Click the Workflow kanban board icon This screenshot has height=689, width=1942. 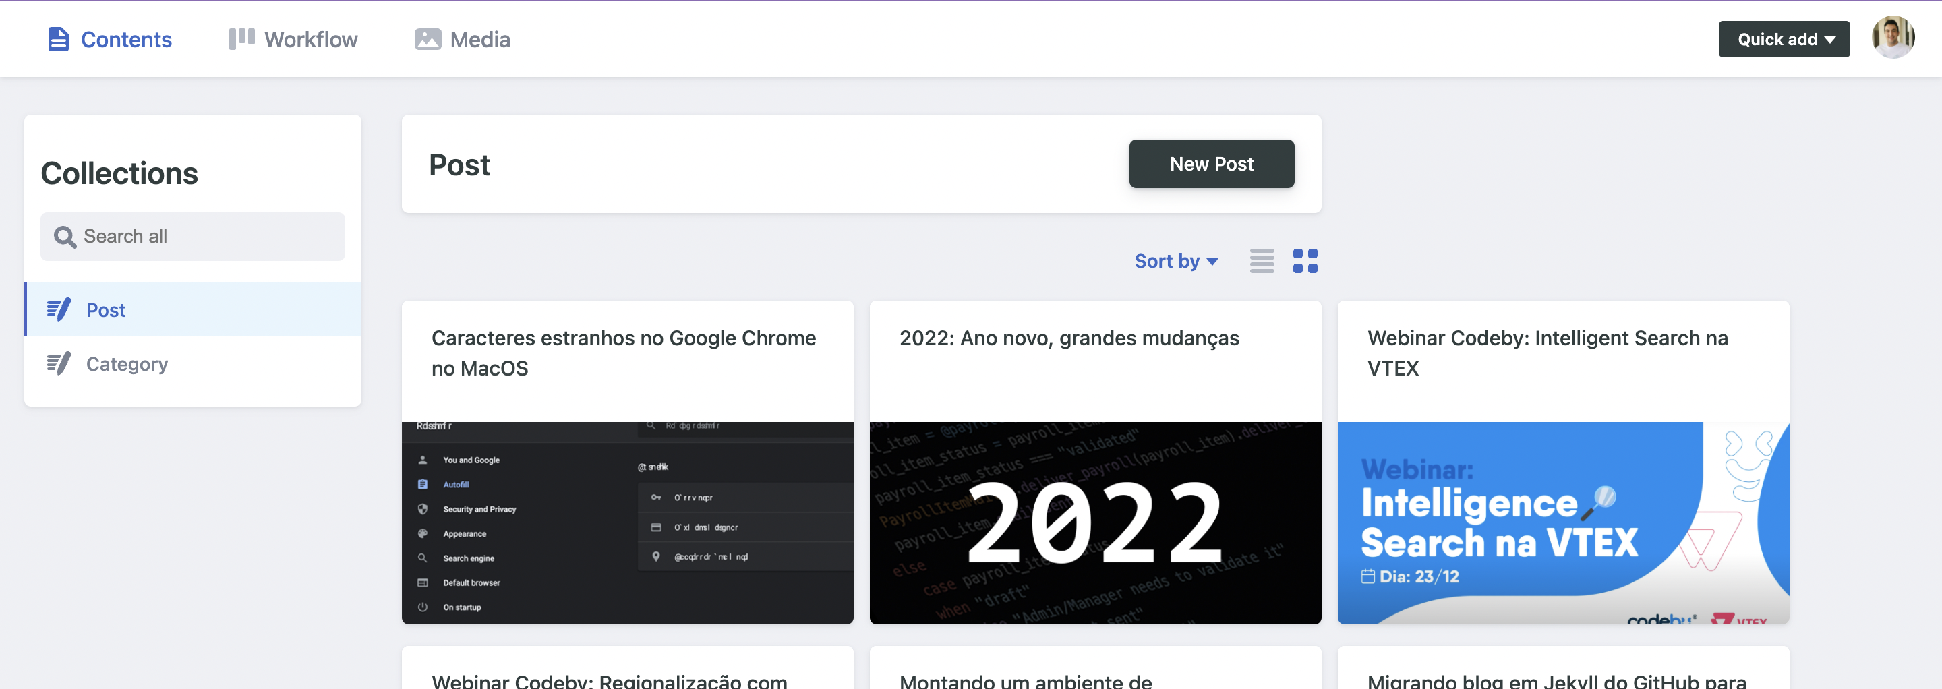pyautogui.click(x=241, y=39)
